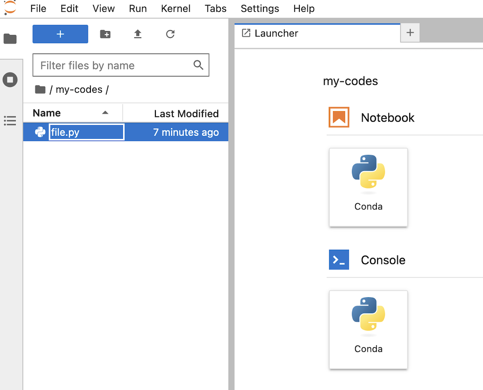Go to root folder via breadcrumb icon
The height and width of the screenshot is (390, 483).
[x=40, y=90]
